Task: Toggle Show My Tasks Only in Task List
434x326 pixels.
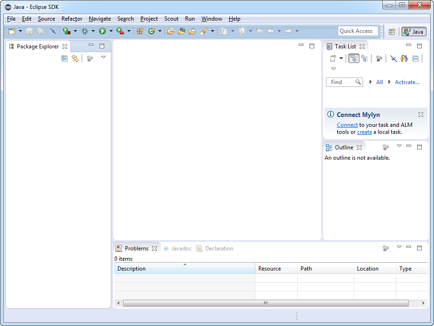Action: [404, 58]
